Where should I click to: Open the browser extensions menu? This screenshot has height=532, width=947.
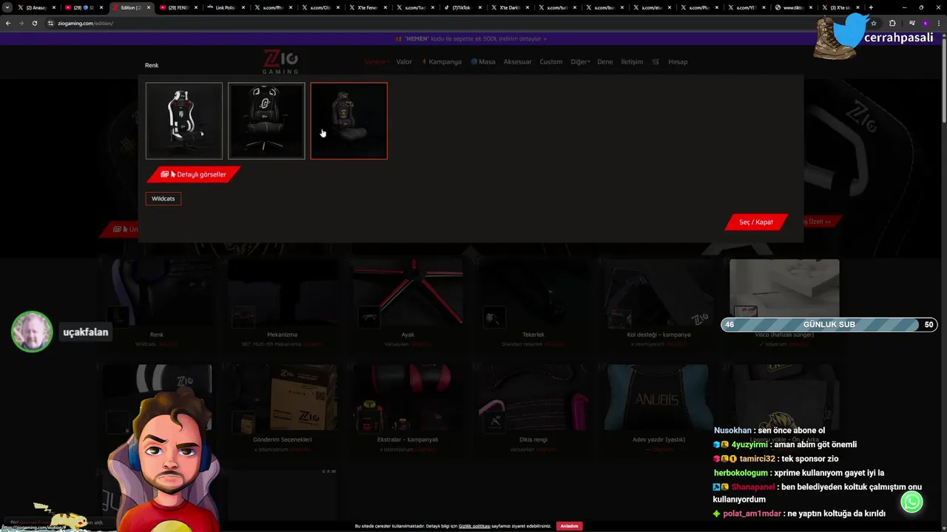click(892, 23)
